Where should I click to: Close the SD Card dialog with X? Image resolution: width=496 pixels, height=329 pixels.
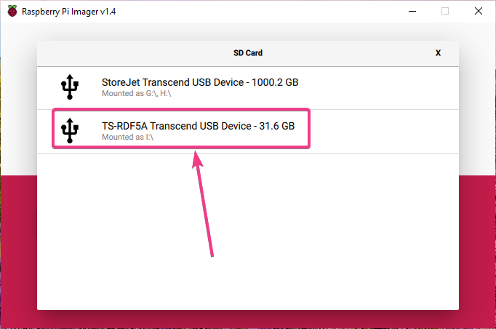(x=438, y=53)
